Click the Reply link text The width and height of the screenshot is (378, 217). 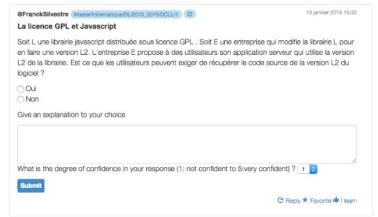[293, 201]
